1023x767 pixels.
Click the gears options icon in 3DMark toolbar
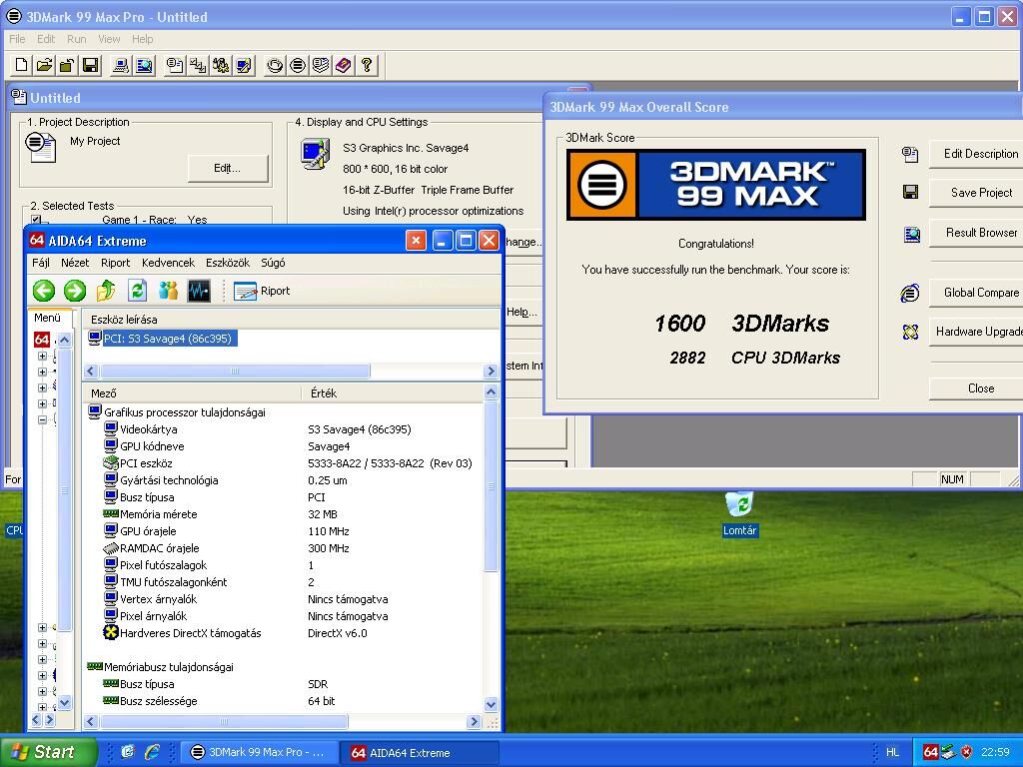click(221, 65)
